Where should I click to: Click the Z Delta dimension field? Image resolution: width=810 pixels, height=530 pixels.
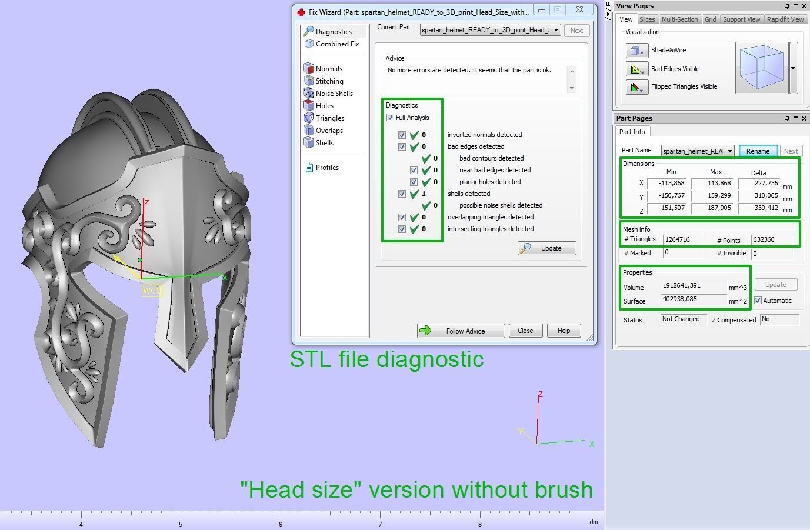coord(759,208)
